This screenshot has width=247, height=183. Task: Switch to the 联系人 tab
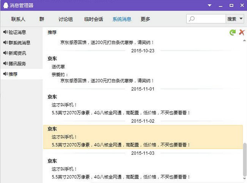pyautogui.click(x=18, y=19)
